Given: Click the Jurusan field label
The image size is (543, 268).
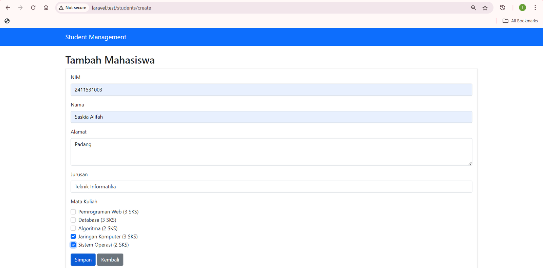Looking at the screenshot, I should 79,174.
